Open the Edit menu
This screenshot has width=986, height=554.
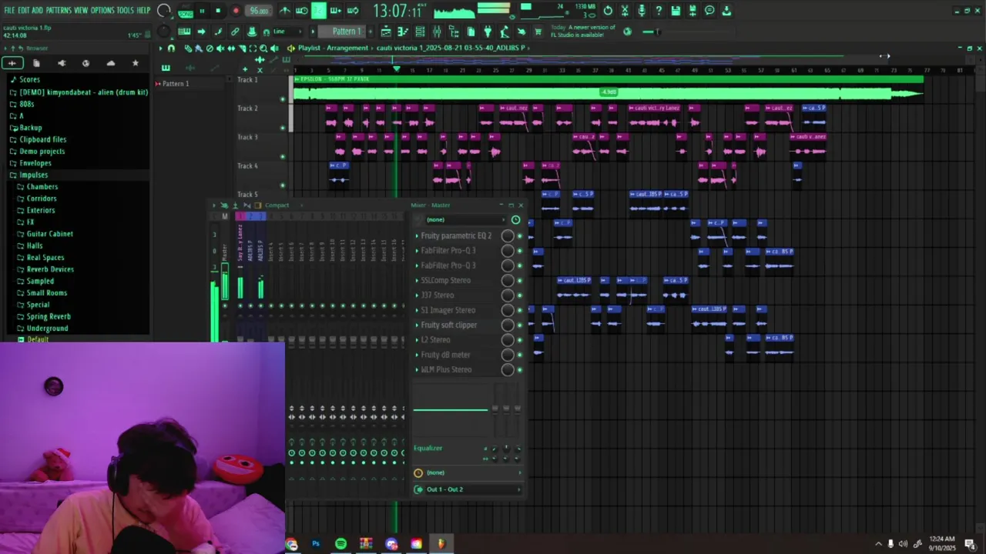point(24,11)
